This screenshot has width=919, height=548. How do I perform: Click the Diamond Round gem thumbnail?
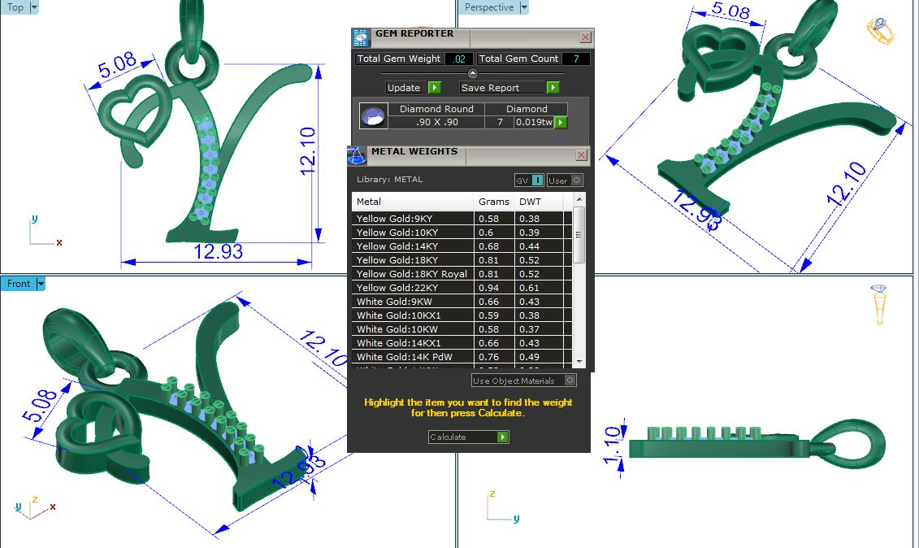point(372,116)
